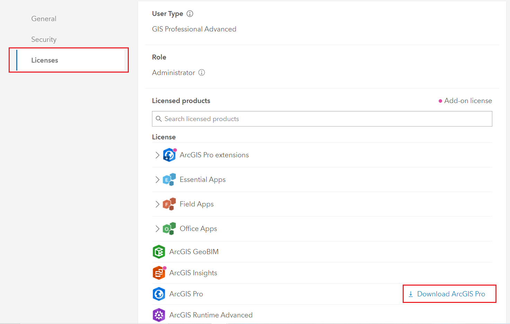Open the General settings section
This screenshot has width=510, height=324.
click(x=44, y=18)
